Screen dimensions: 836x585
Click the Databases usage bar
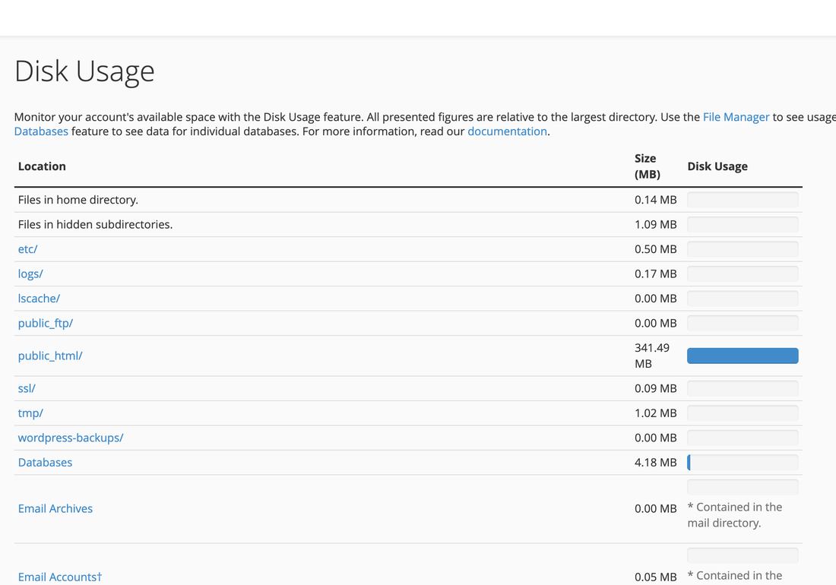coord(743,463)
